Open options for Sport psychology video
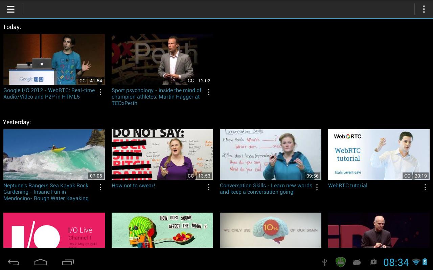The image size is (433, 270). point(209,92)
